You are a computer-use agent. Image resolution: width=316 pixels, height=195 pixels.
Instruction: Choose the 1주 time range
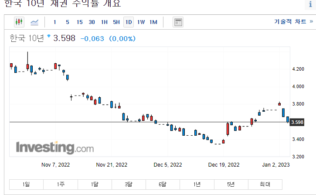pos(61,185)
